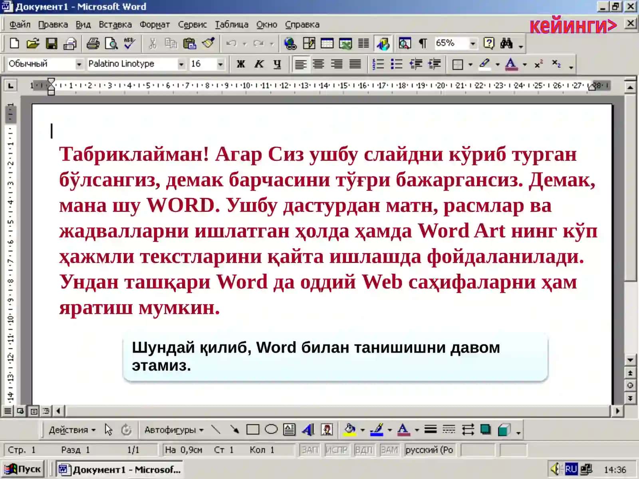Image resolution: width=639 pixels, height=479 pixels.
Task: Open a file with the folder icon
Action: (33, 43)
